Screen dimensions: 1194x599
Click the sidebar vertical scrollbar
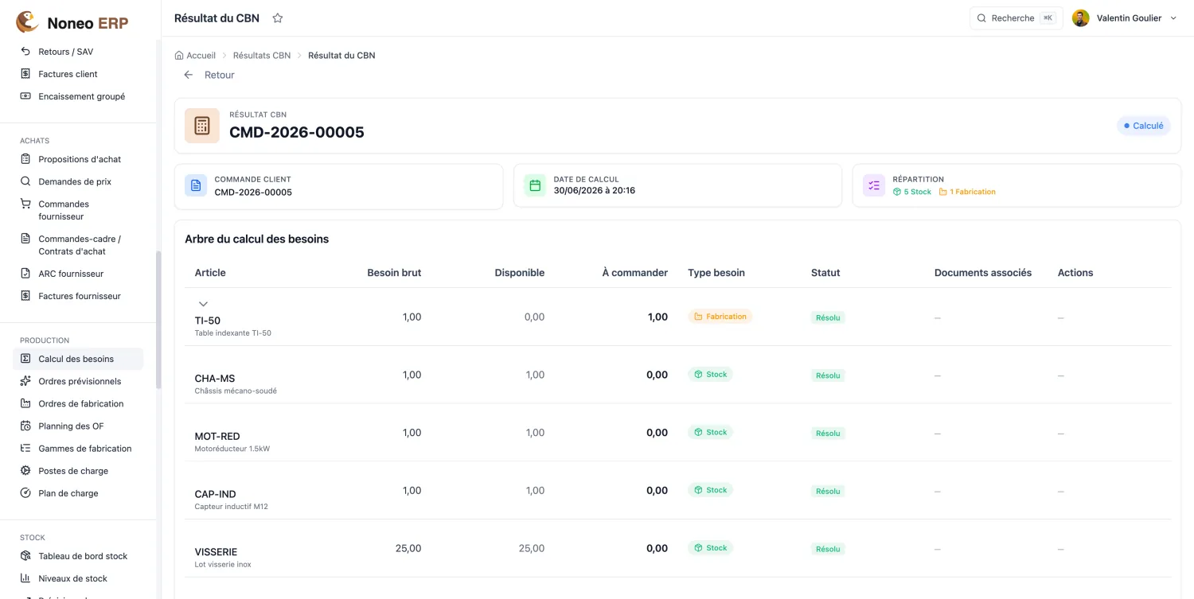pos(158,320)
